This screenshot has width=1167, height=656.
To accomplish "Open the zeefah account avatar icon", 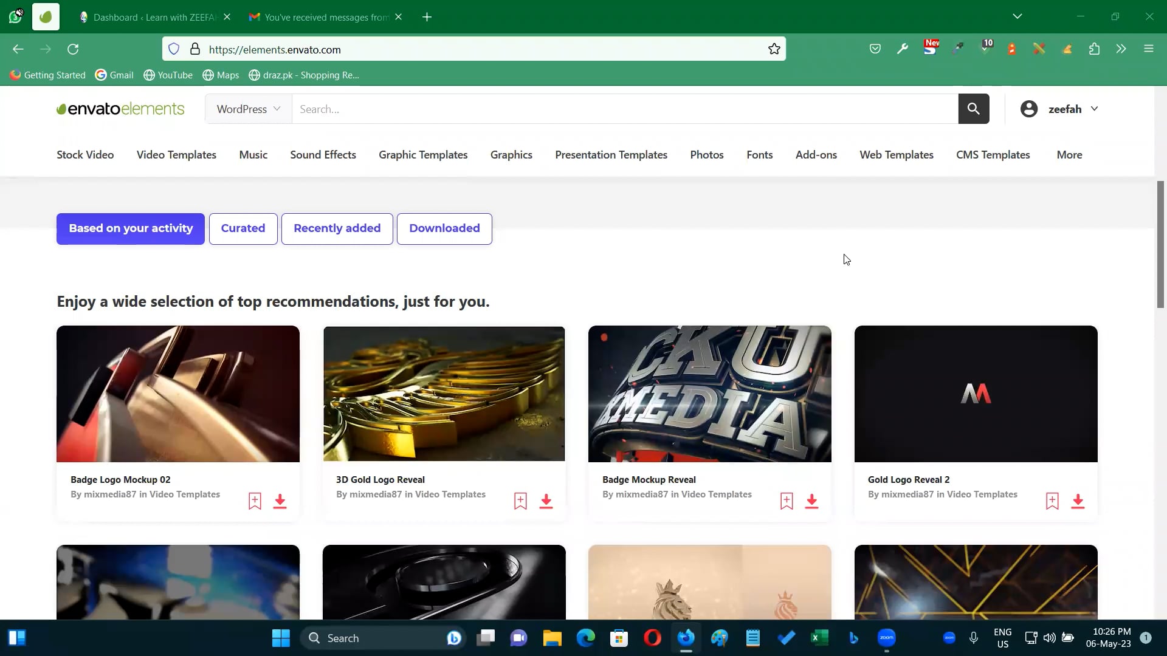I will click(x=1028, y=109).
